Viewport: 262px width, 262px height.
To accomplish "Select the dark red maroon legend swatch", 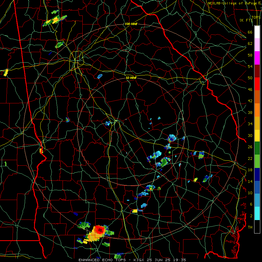I will point(257,71).
